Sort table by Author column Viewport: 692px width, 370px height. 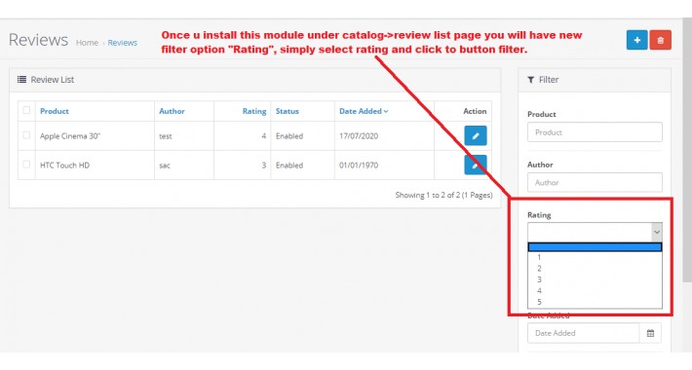click(172, 111)
